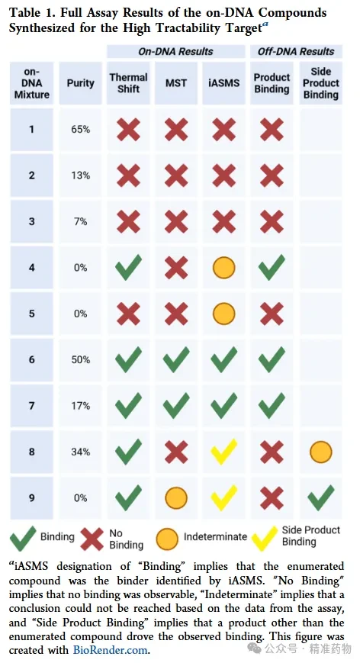Click mixture 5 iASMS orange circle
The image size is (363, 663).
pyautogui.click(x=223, y=314)
